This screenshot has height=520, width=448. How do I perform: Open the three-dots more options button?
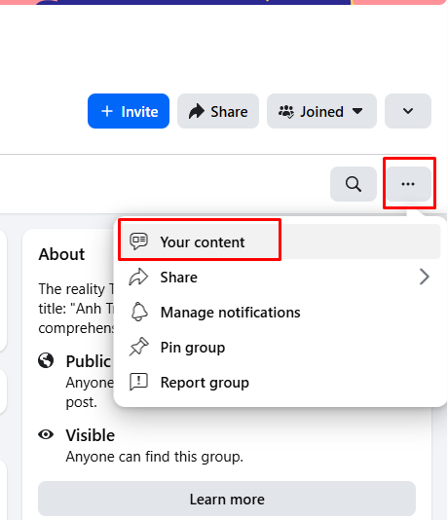pos(408,184)
